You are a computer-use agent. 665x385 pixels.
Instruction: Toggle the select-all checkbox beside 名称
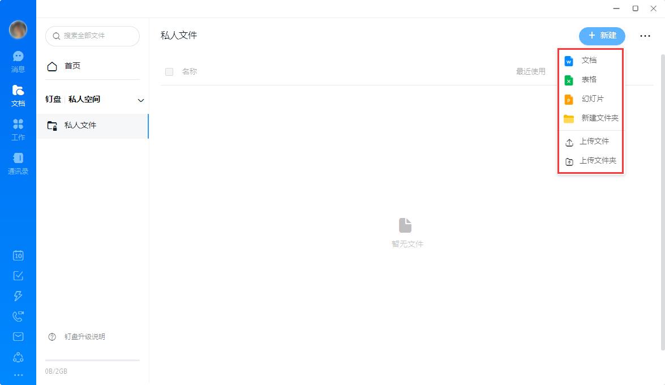click(169, 72)
